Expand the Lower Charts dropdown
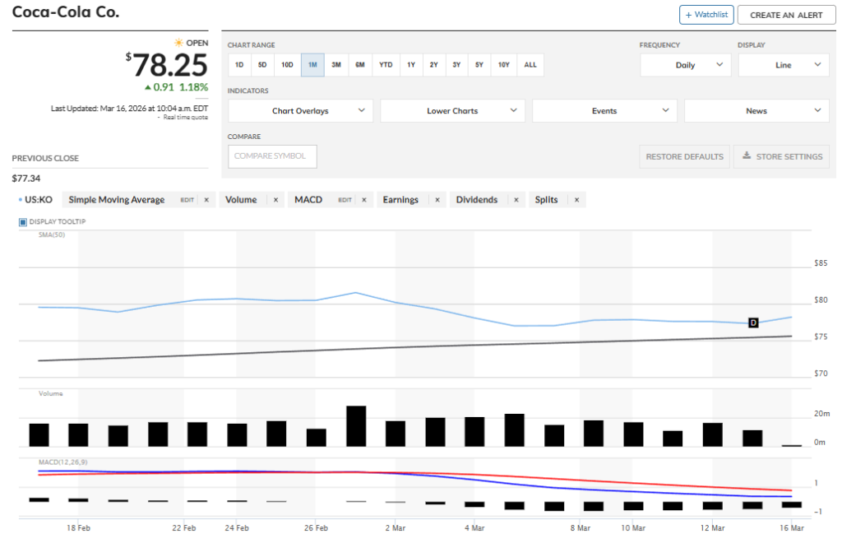Viewport: 842px width, 543px height. pyautogui.click(x=452, y=111)
